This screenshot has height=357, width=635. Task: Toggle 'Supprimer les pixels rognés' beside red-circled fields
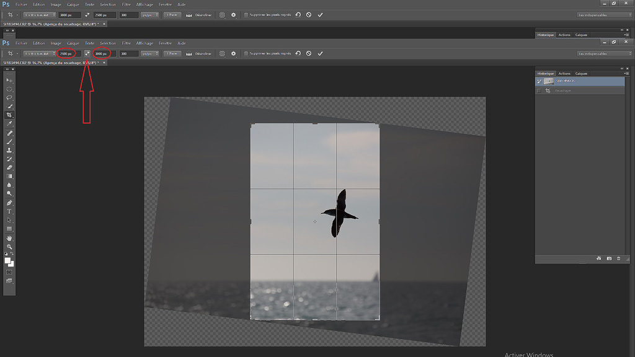pyautogui.click(x=246, y=54)
